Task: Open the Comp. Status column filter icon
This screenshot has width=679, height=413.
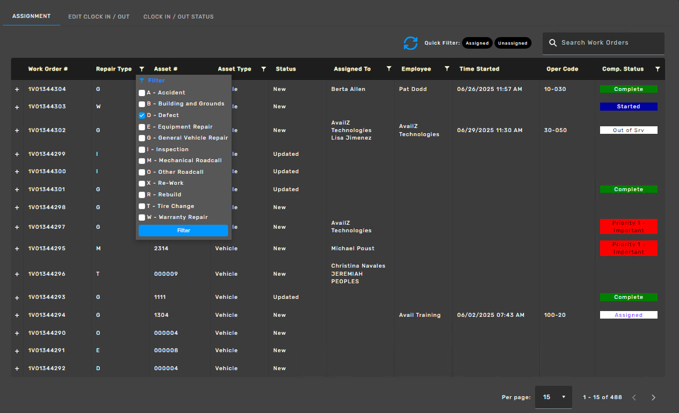Action: (x=658, y=69)
